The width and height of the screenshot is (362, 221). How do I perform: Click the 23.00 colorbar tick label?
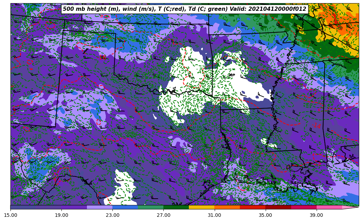pyautogui.click(x=112, y=215)
